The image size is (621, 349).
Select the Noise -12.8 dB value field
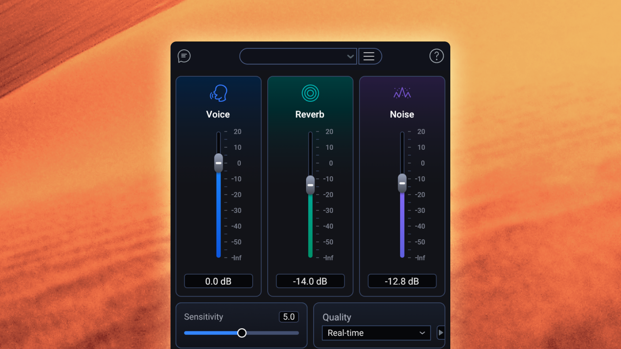pos(402,281)
